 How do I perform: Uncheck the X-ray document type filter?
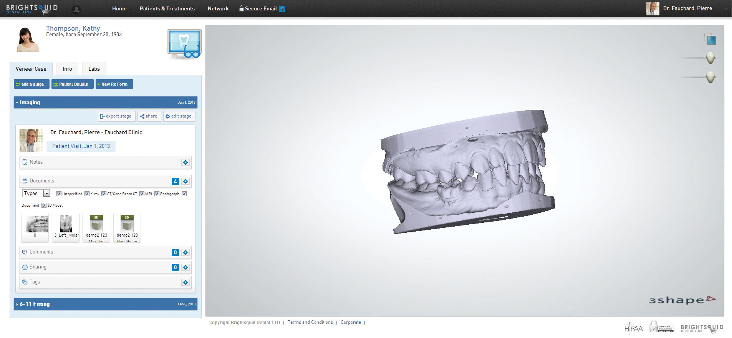(87, 194)
